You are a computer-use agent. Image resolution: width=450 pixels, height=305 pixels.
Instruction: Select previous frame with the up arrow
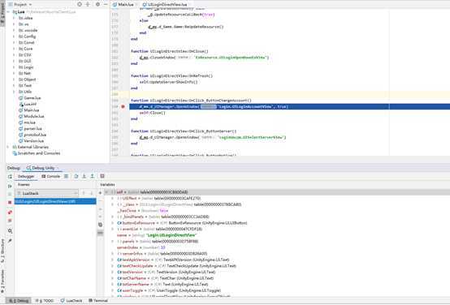click(84, 194)
